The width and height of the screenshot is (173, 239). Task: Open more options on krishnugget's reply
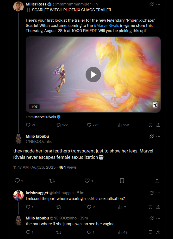pos(158,193)
